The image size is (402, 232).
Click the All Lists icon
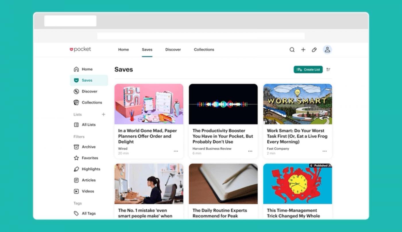[76, 125]
